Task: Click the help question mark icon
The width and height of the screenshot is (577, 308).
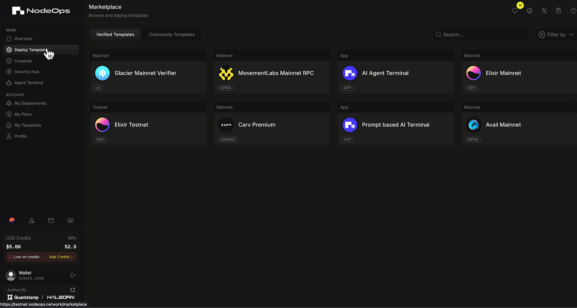Action: [x=573, y=11]
